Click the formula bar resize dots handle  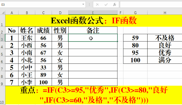89,5
